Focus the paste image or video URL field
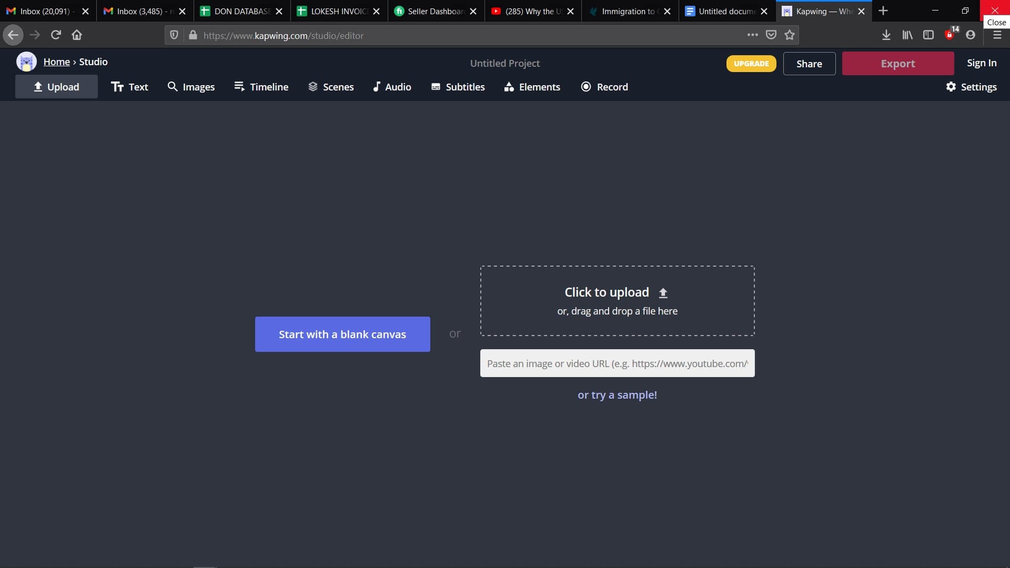1010x568 pixels. point(617,363)
